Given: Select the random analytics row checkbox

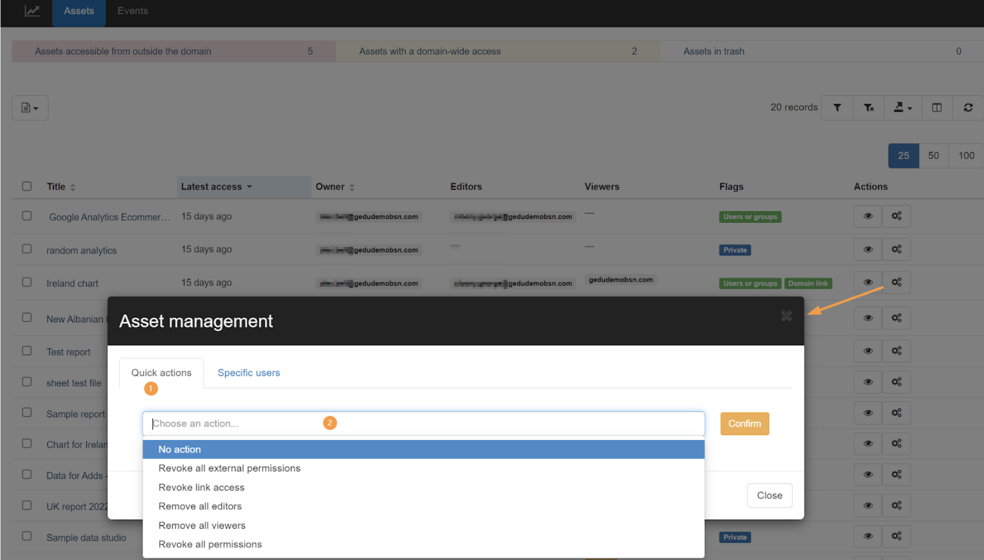Looking at the screenshot, I should coord(27,249).
